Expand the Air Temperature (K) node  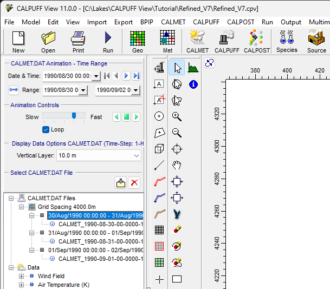pos(21,285)
